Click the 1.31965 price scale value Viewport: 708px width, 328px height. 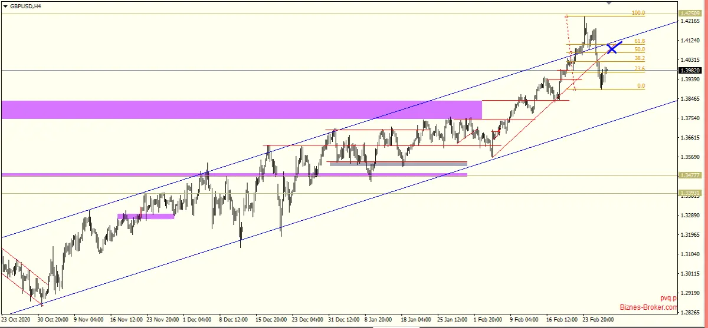690,235
